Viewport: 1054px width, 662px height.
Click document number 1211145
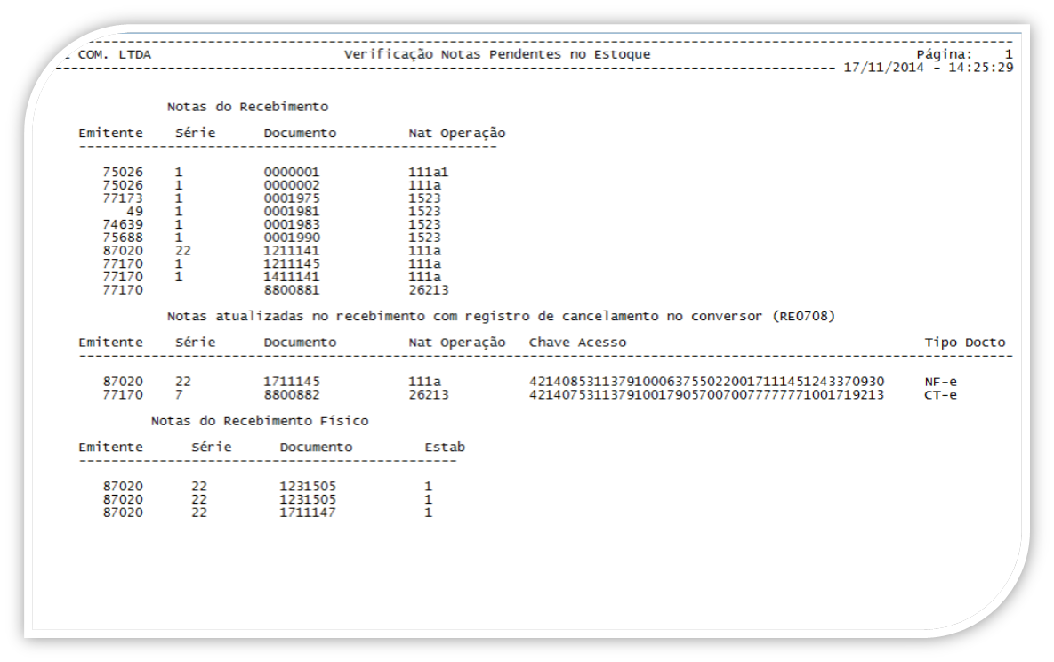[x=292, y=263]
